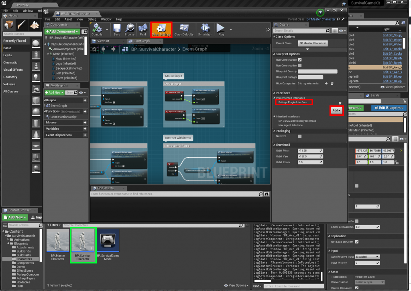This screenshot has height=291, width=411.
Task: Click binoculars icon in Find Results
Action: pos(267,194)
